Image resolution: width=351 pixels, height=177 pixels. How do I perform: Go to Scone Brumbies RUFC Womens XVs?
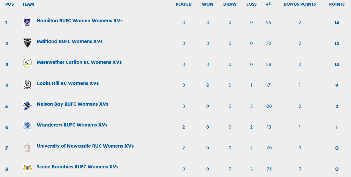(78, 167)
